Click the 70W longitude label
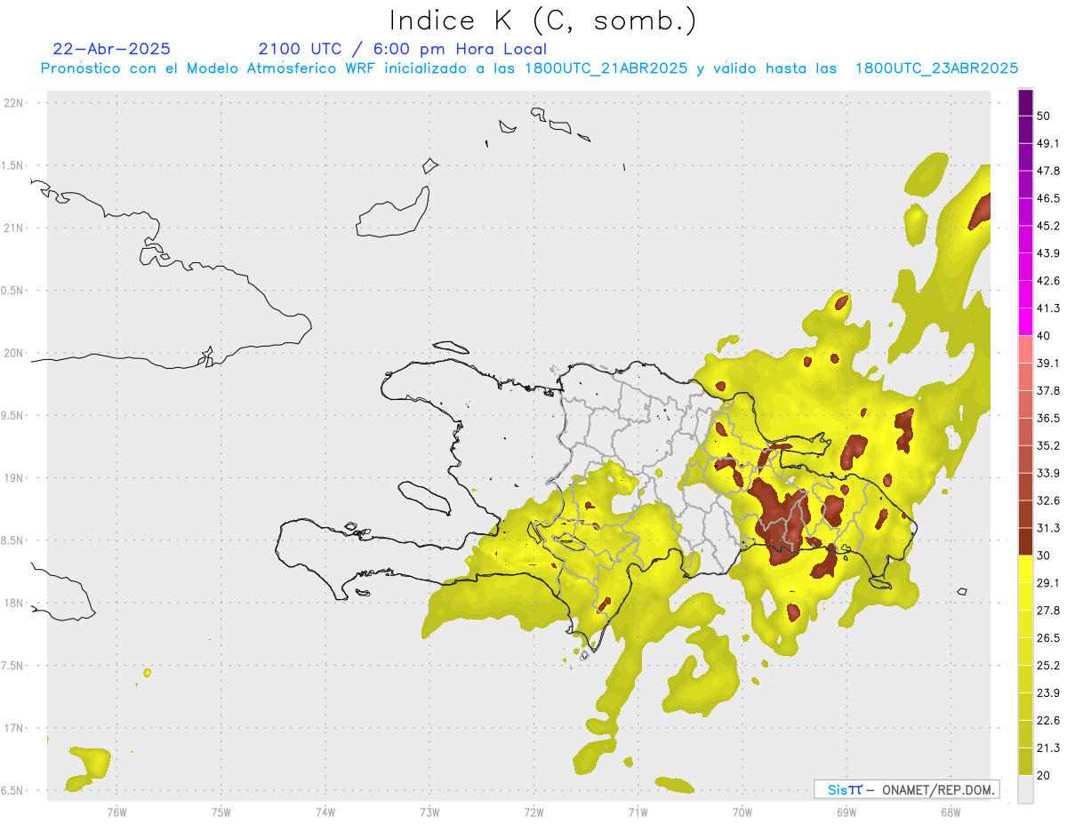This screenshot has width=1067, height=824. (742, 812)
